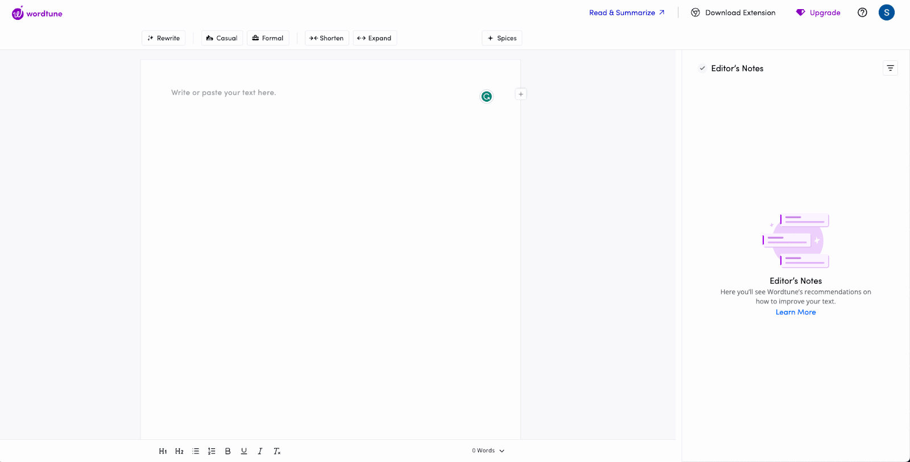Click the Rewrite button
910x462 pixels.
pyautogui.click(x=164, y=38)
